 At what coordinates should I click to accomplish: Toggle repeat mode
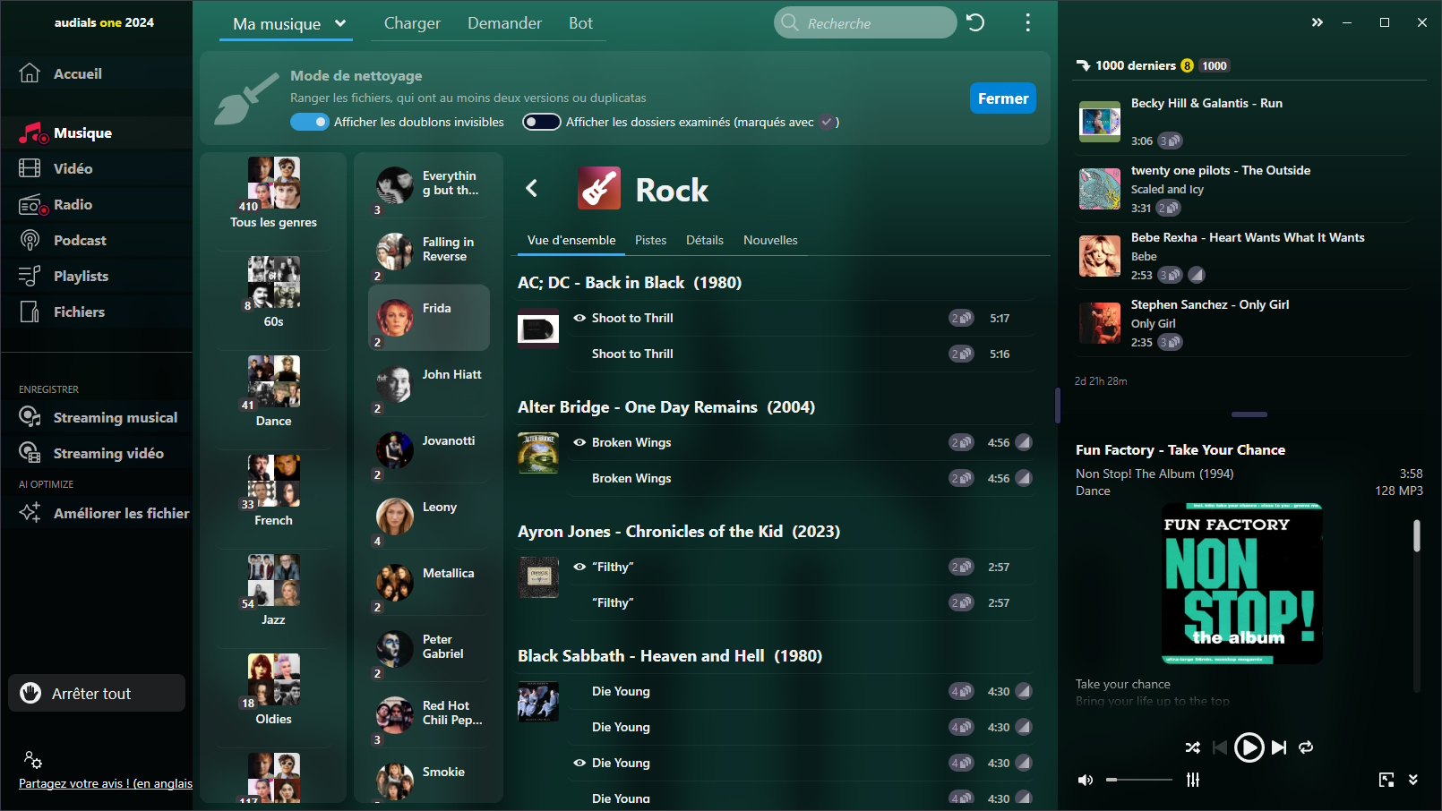click(x=1306, y=747)
